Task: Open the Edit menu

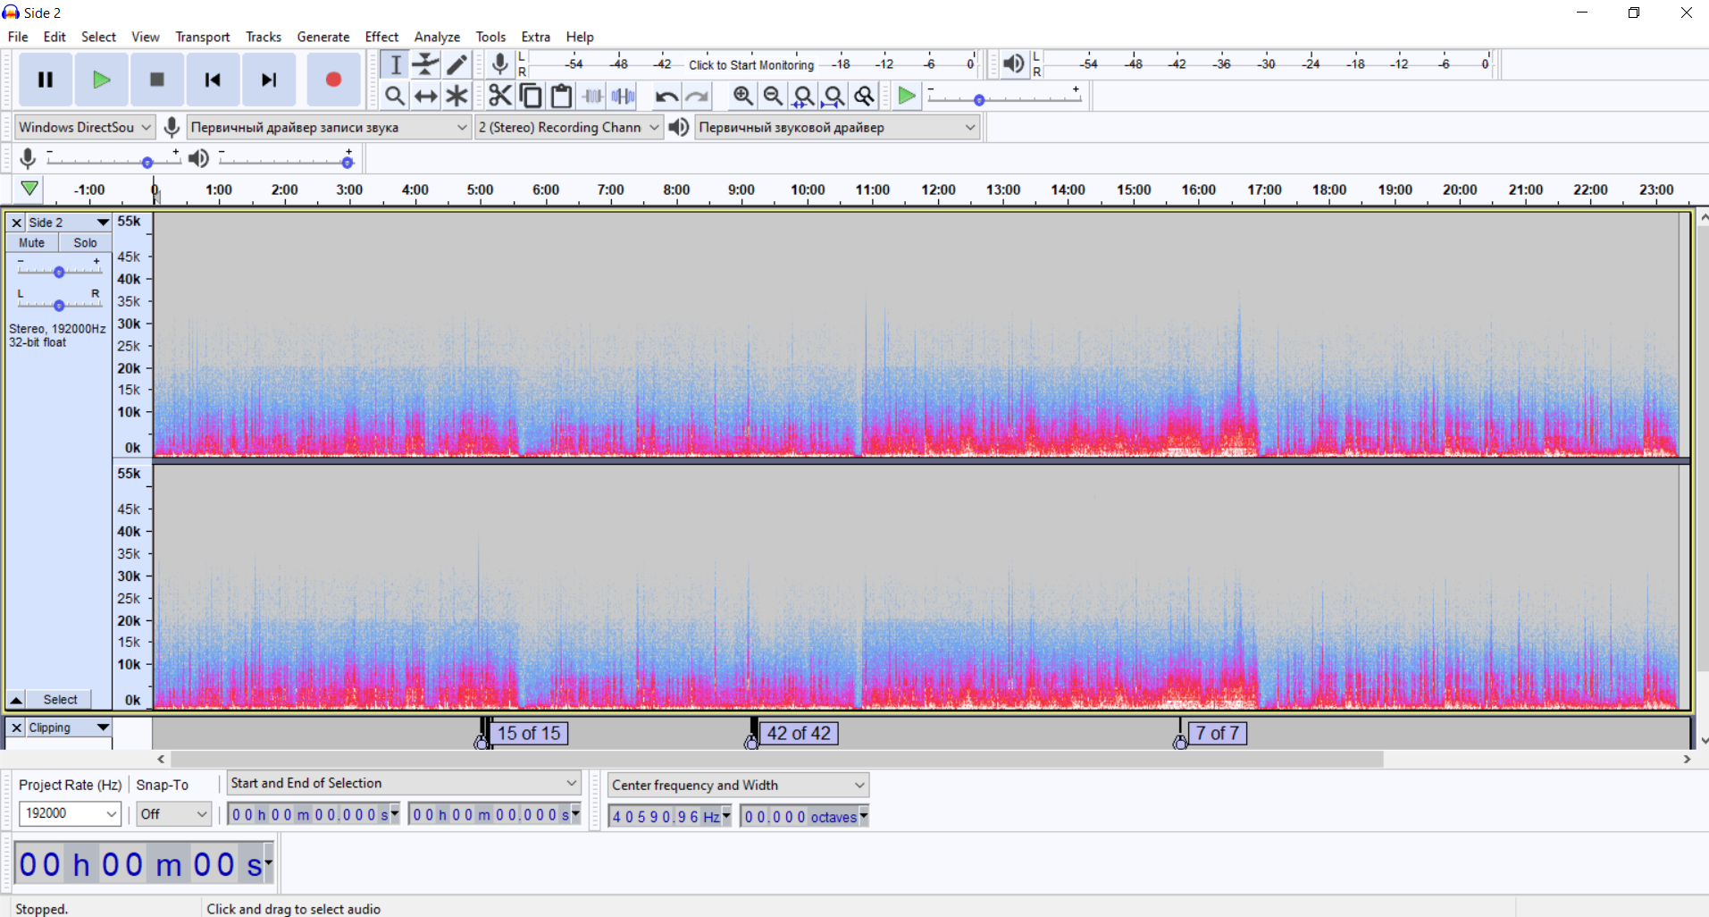Action: [54, 37]
